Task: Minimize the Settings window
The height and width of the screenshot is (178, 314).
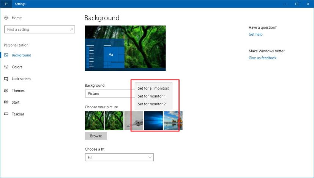Action: tap(286, 4)
